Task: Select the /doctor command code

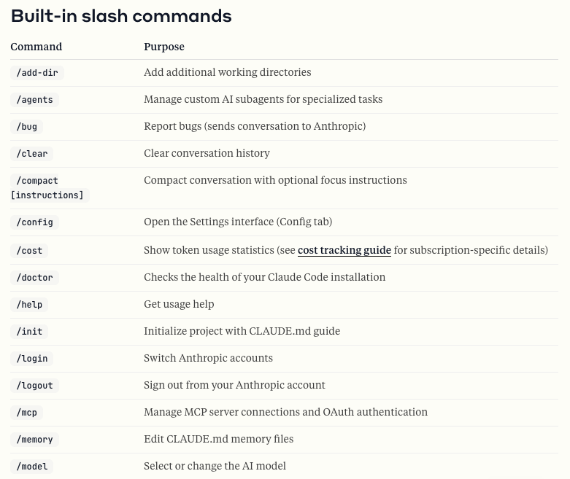Action: 34,278
